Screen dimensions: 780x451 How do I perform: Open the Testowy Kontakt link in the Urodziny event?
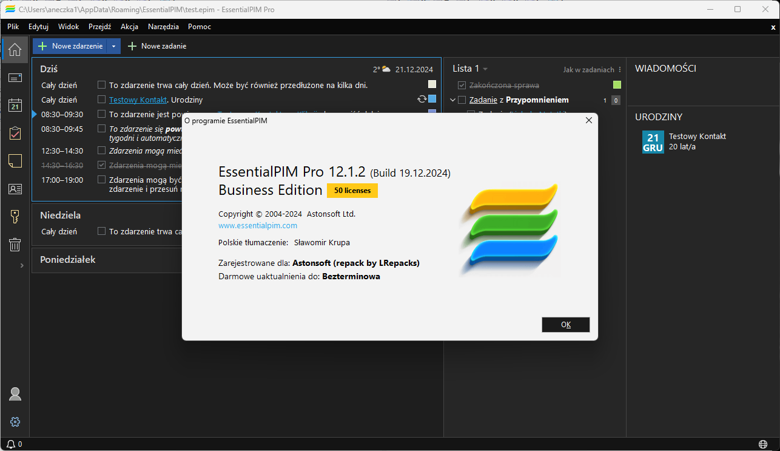(138, 100)
